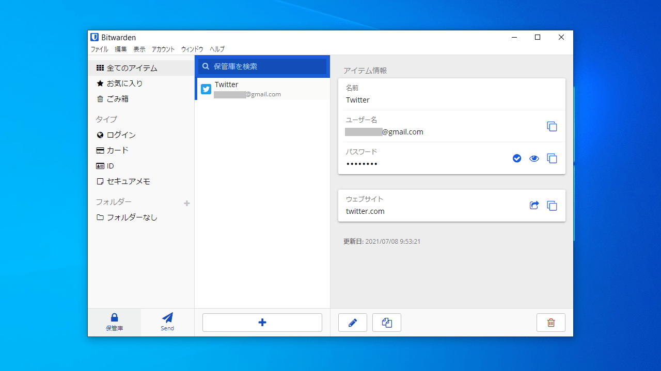
Task: Click the masked password dots
Action: [x=362, y=164]
